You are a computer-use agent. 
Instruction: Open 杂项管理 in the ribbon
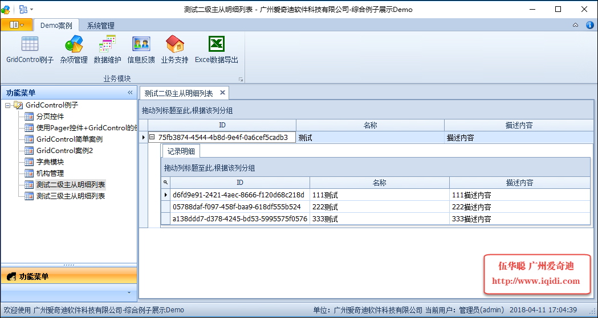74,50
